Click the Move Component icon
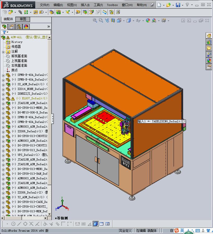 (42, 12)
